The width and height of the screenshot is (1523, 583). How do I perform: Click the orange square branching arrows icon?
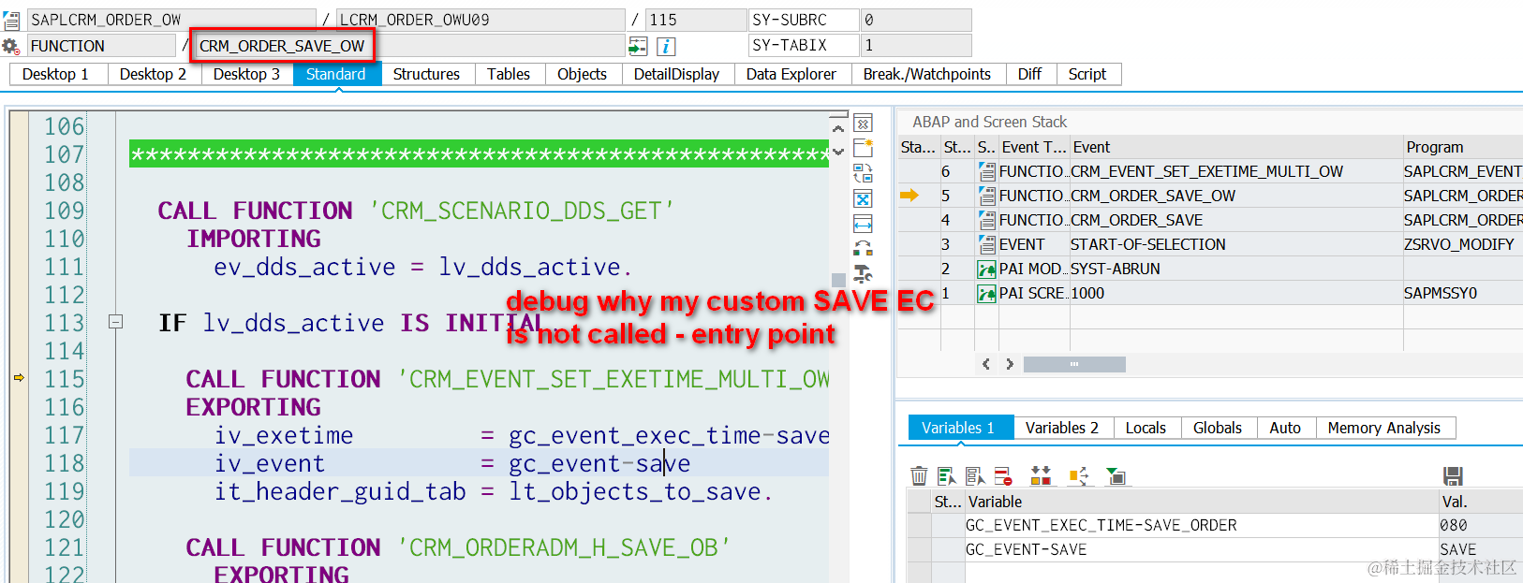pos(1079,476)
